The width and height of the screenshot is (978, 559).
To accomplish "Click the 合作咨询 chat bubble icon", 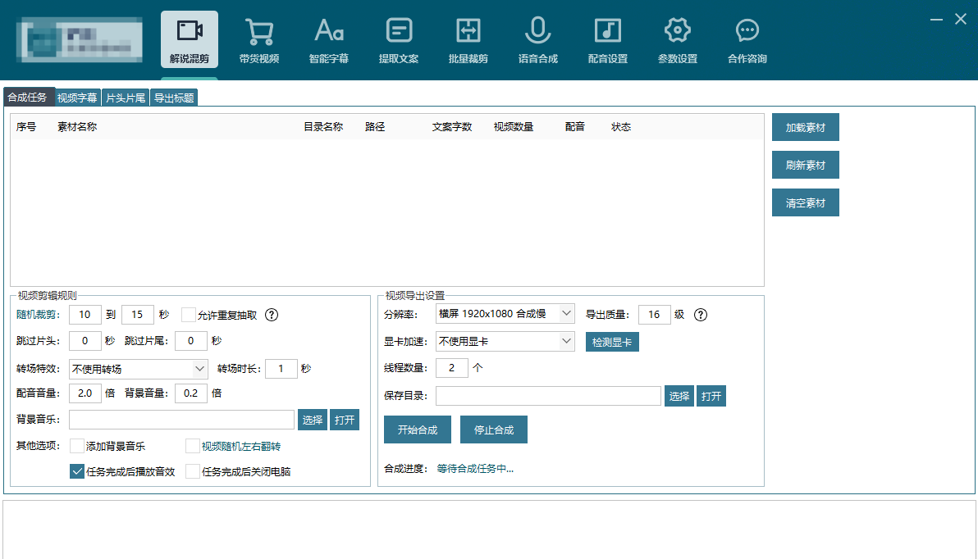I will 747,33.
